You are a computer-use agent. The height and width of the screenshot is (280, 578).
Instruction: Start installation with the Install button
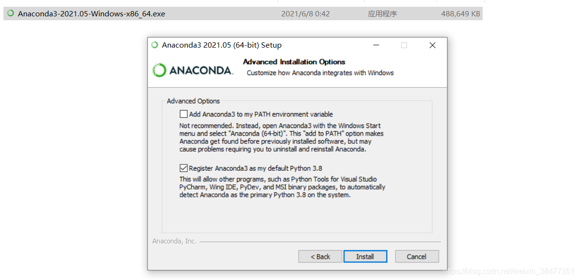[365, 256]
